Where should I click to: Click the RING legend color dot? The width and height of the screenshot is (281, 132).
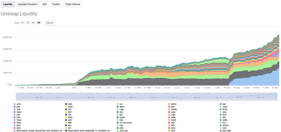[x=66, y=117]
